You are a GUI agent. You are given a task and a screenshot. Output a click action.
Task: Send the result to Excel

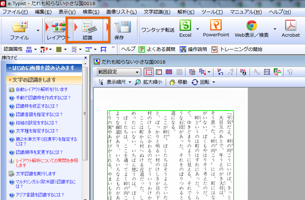(x=185, y=28)
